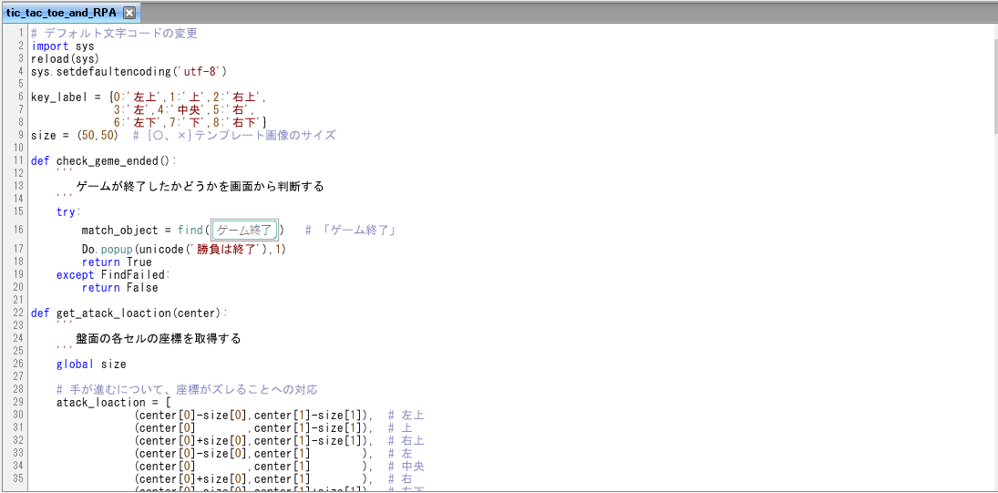Place cursor on the 'import sys' line
Image resolution: width=998 pixels, height=493 pixels.
62,46
